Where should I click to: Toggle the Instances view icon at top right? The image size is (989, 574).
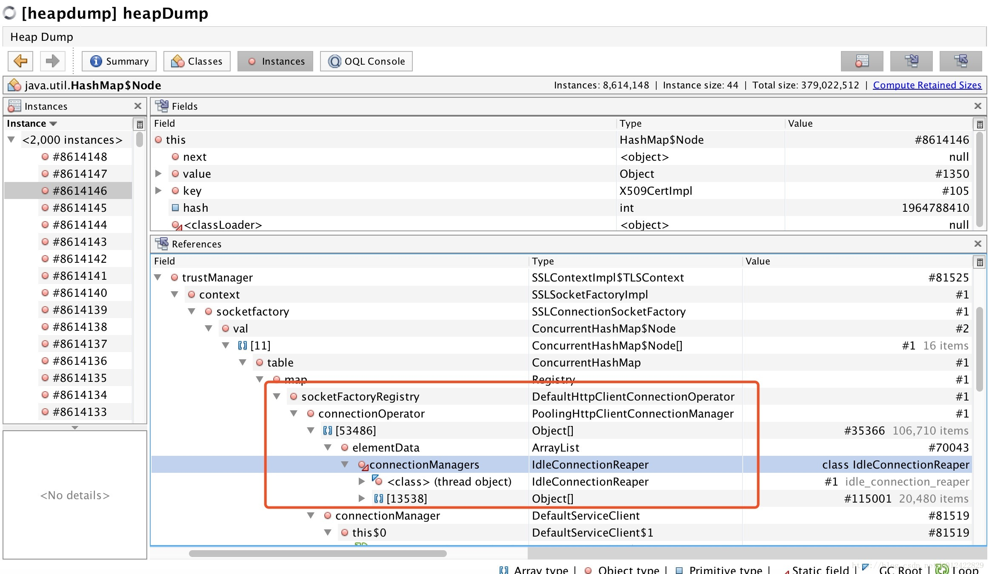click(x=862, y=61)
